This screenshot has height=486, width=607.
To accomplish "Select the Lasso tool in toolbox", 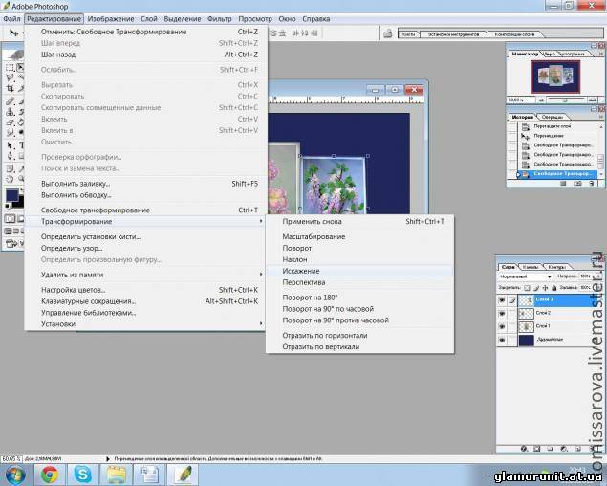I will point(10,77).
